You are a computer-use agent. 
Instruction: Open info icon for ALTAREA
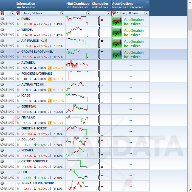click(x=18, y=63)
